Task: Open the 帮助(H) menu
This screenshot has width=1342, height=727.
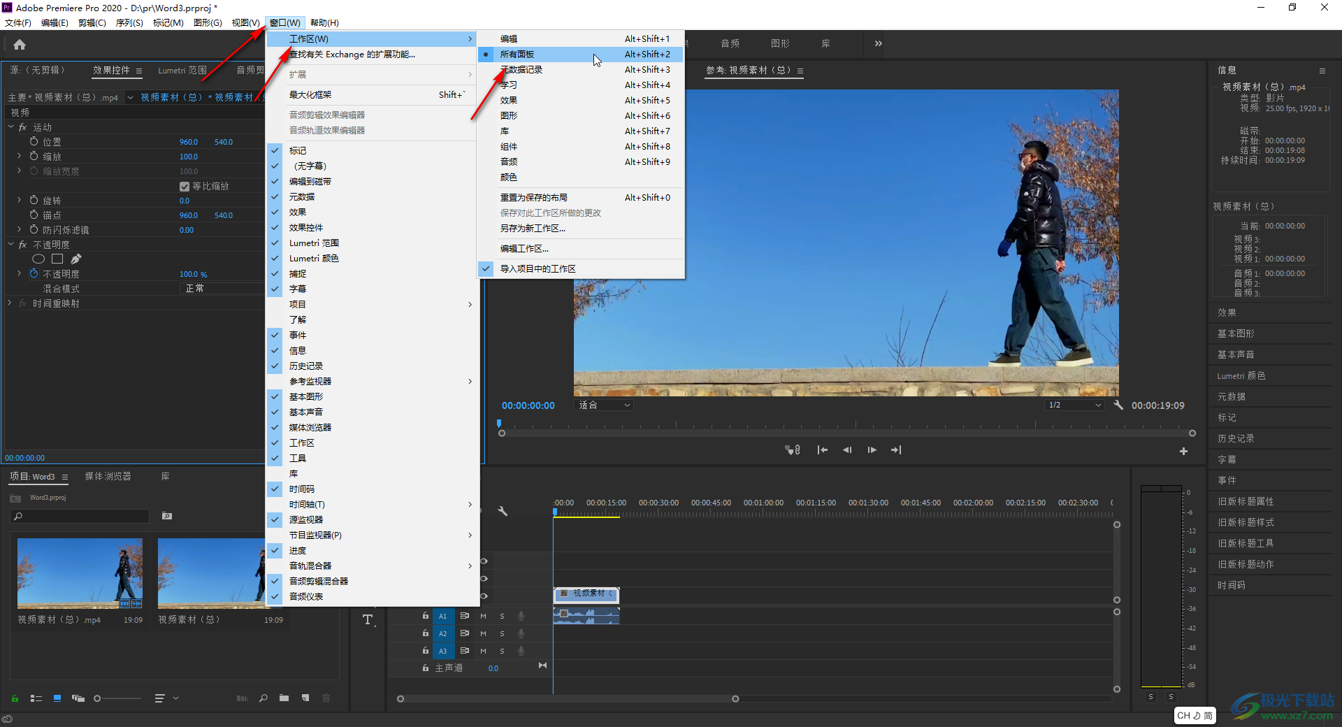Action: [324, 23]
